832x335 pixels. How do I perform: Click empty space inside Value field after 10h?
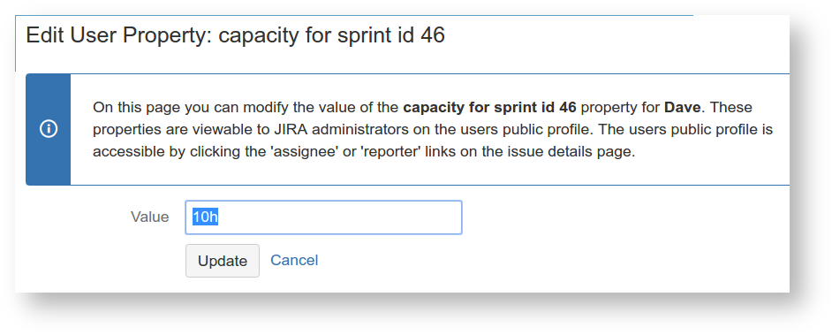click(x=339, y=217)
